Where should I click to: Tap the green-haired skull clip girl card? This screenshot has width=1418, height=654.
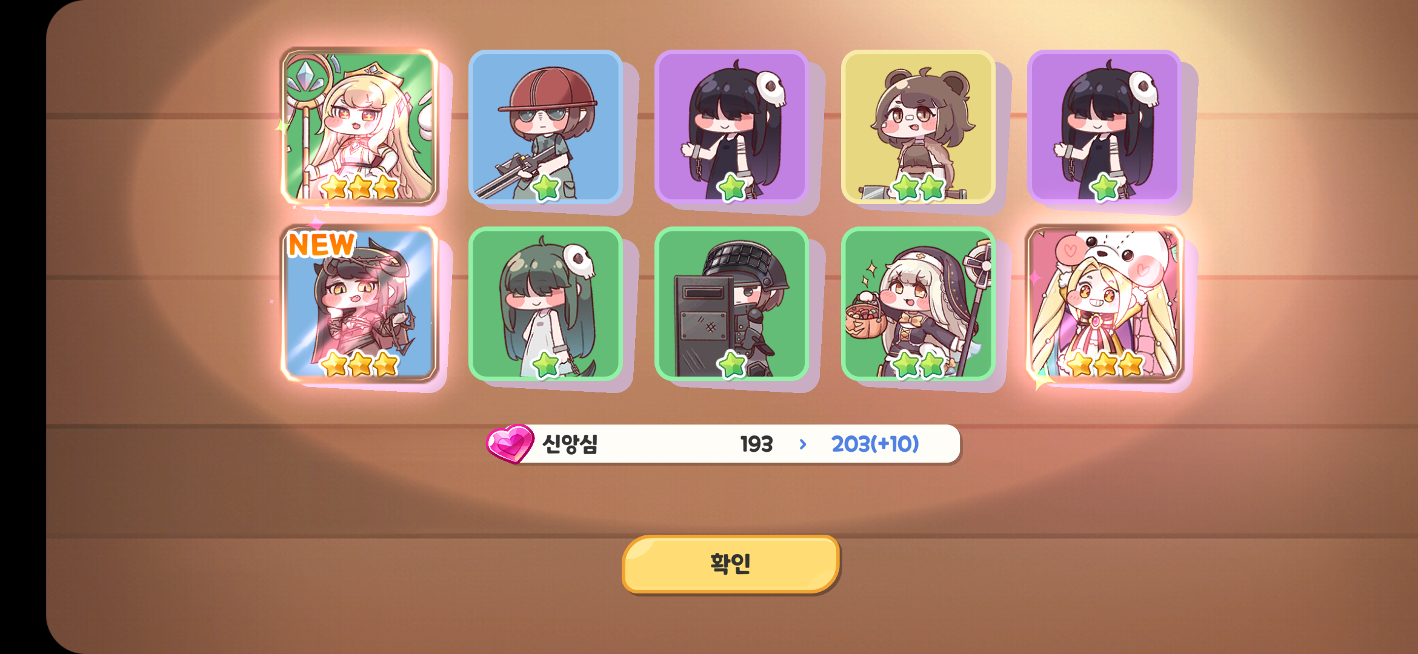[x=545, y=303]
